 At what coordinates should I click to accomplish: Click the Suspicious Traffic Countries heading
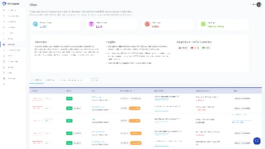(x=194, y=42)
